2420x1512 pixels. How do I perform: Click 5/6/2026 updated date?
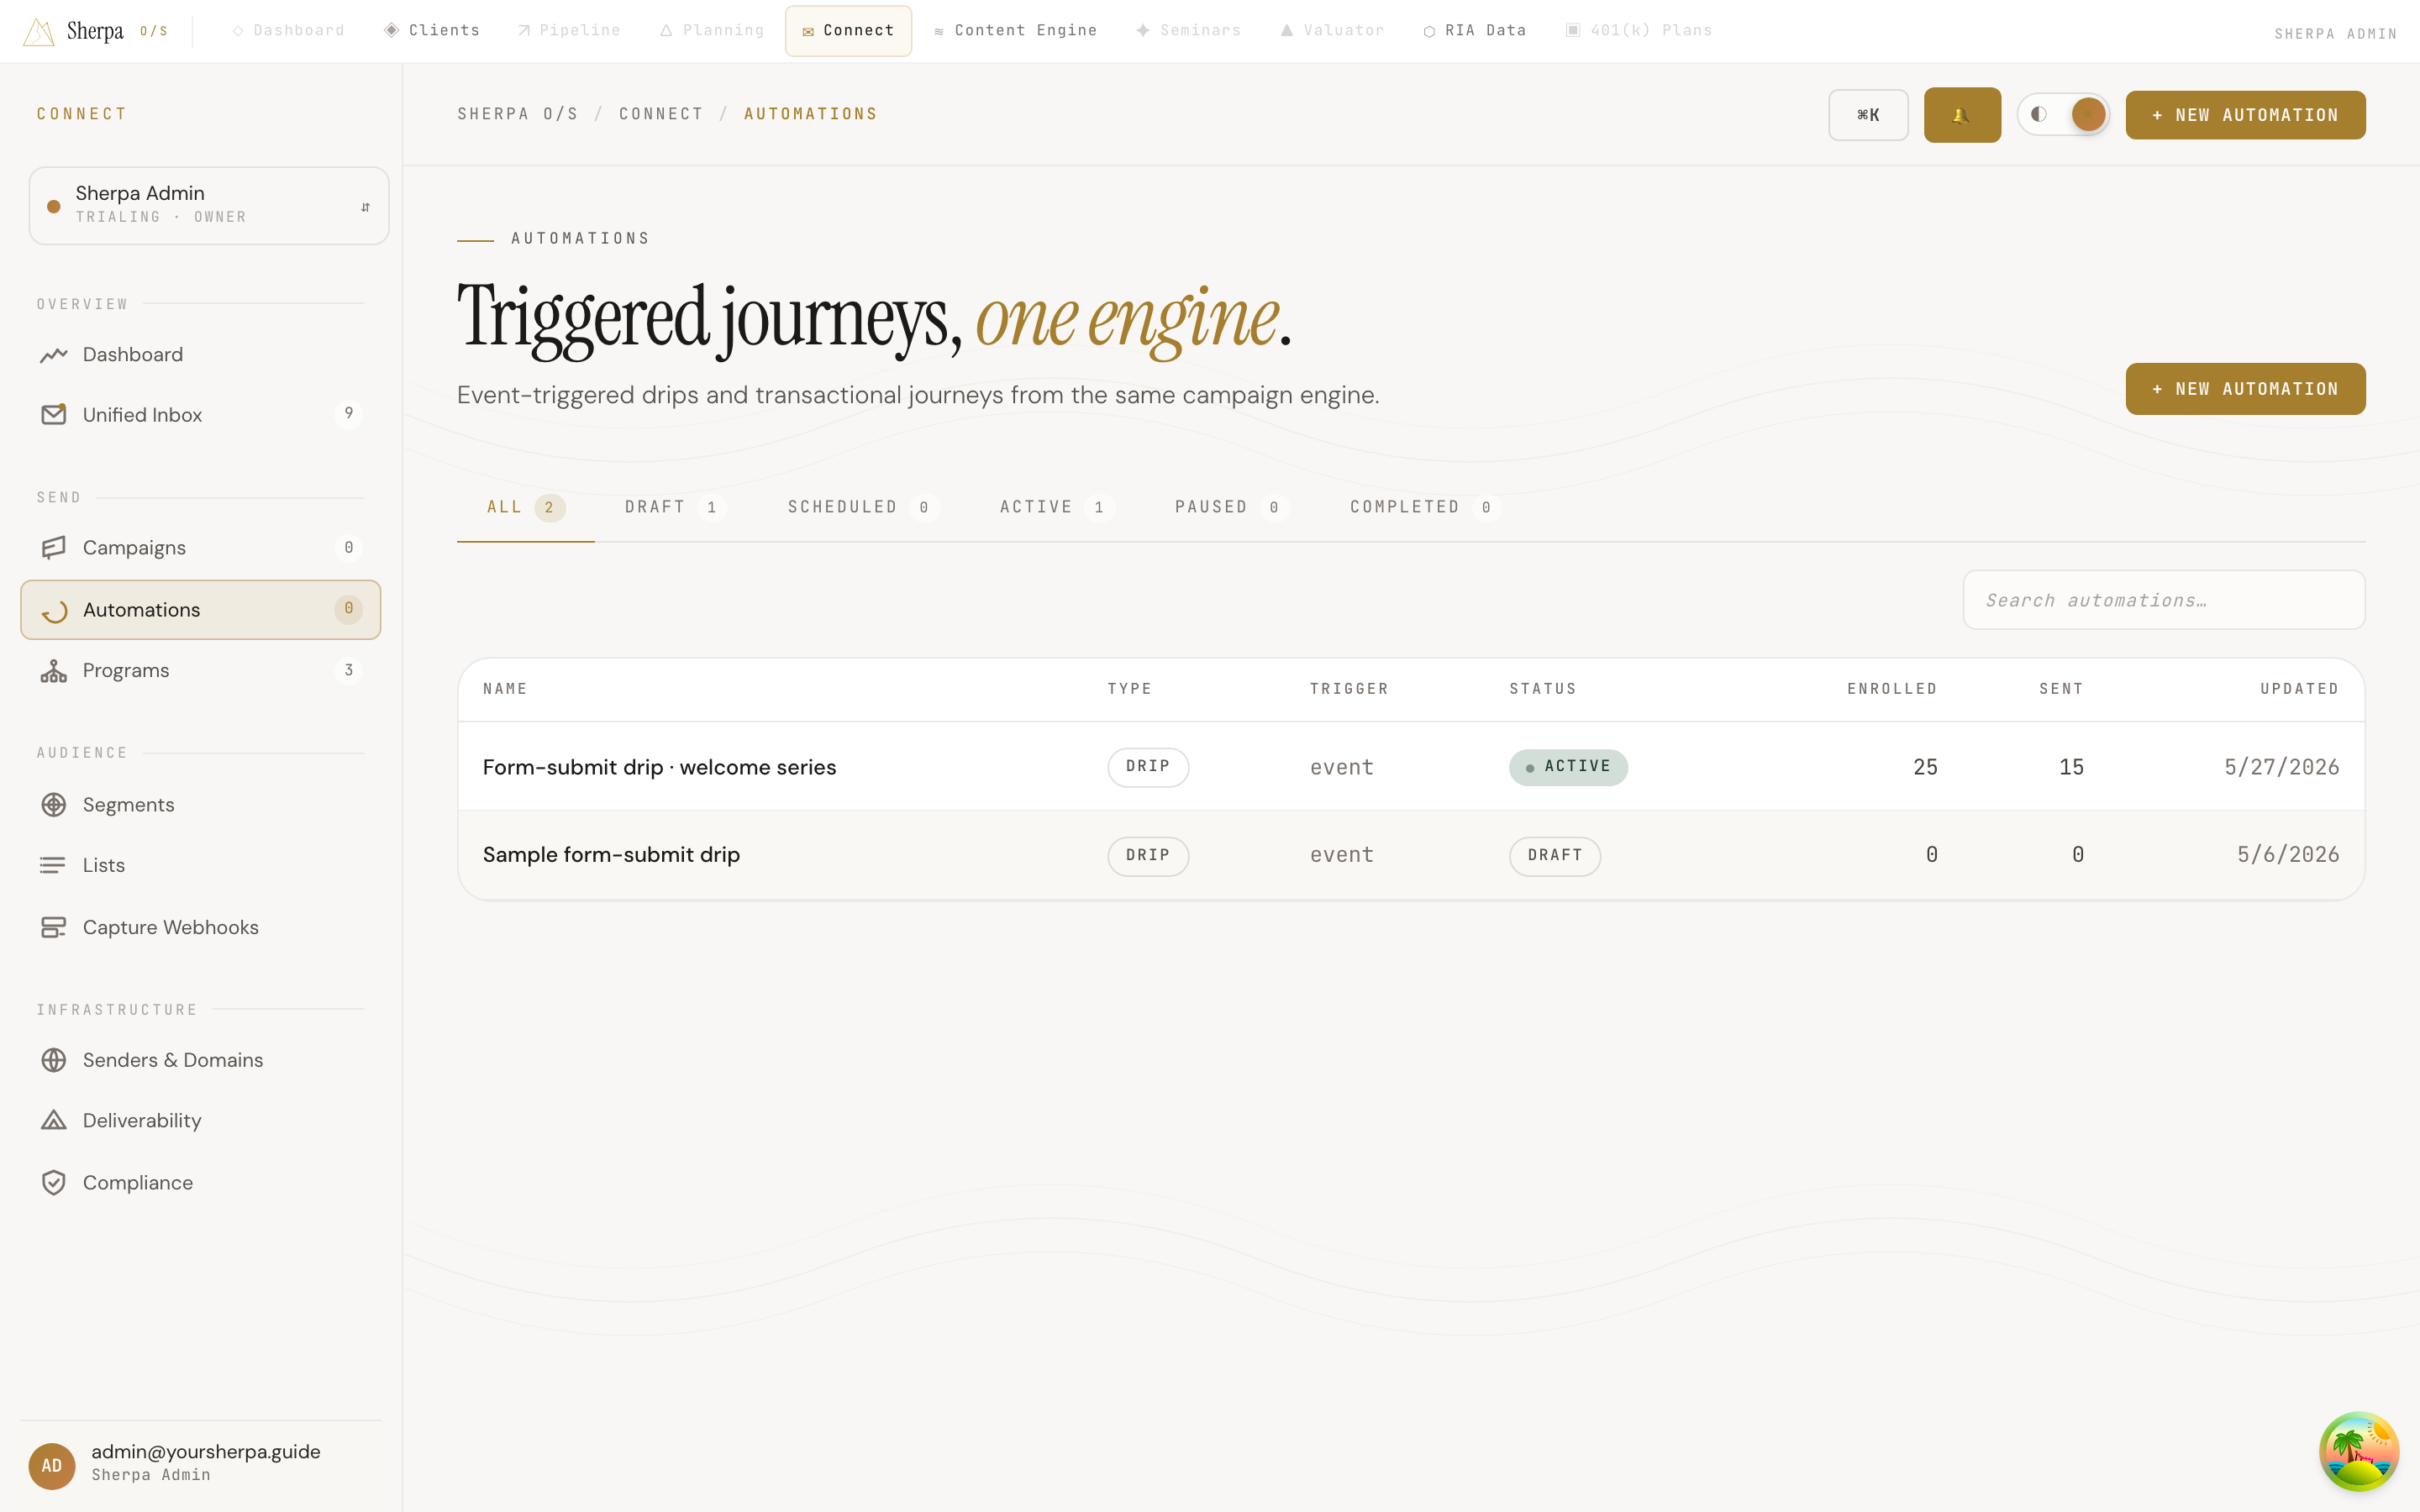[2288, 855]
